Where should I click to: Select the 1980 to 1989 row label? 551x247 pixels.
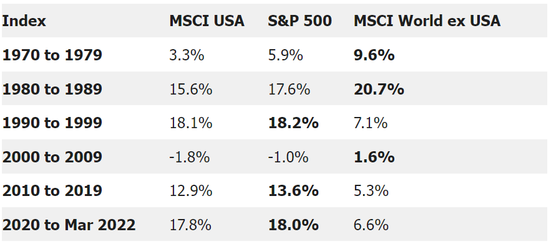[52, 89]
